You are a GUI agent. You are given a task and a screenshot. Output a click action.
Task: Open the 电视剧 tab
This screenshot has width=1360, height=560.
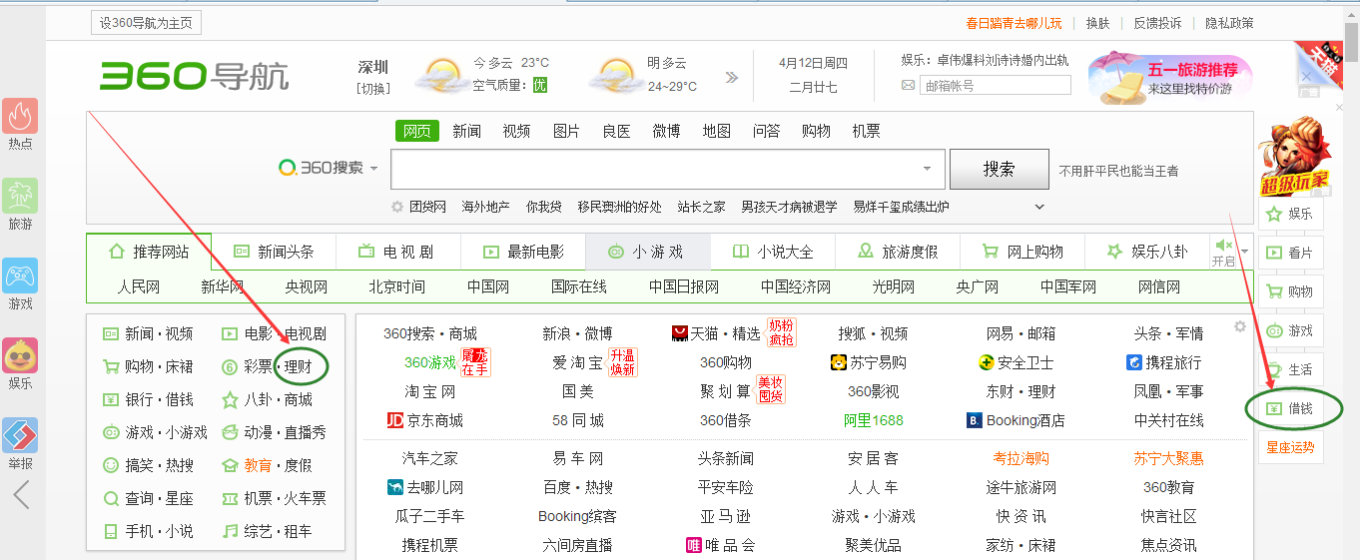(397, 252)
